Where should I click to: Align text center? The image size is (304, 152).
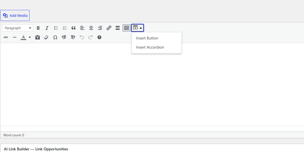[x=91, y=28]
